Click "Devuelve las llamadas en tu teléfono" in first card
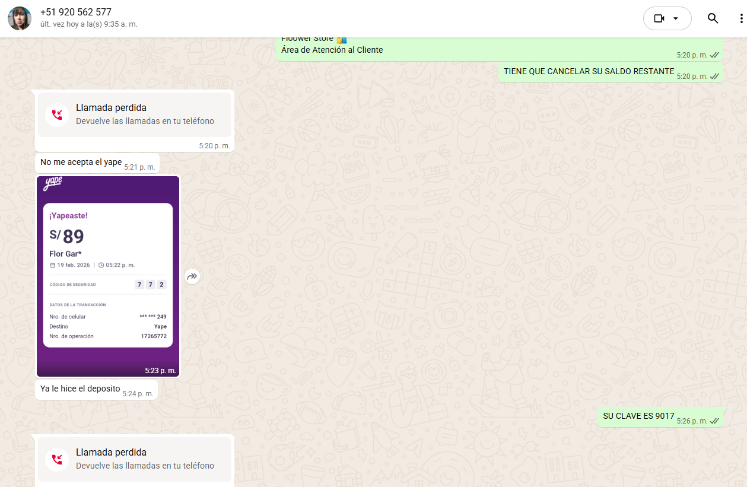The height and width of the screenshot is (487, 747). coord(145,121)
